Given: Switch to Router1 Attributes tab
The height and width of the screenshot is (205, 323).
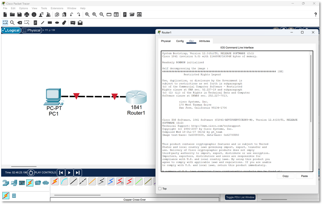Looking at the screenshot, I should [204, 41].
